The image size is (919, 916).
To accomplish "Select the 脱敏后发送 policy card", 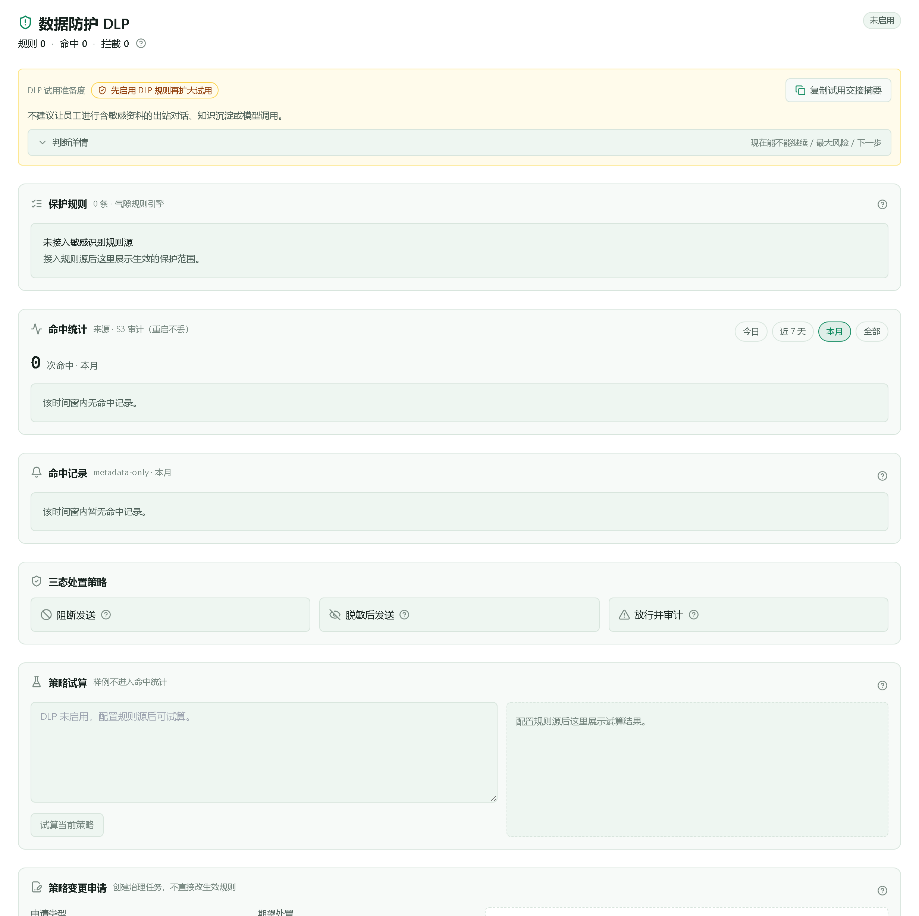I will 459,615.
